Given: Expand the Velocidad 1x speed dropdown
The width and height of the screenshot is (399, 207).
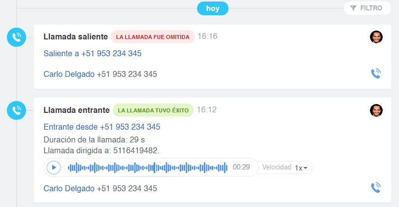Looking at the screenshot, I should click(301, 168).
